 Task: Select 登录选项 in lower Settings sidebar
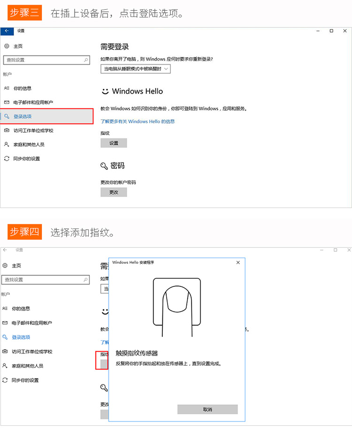point(21,337)
